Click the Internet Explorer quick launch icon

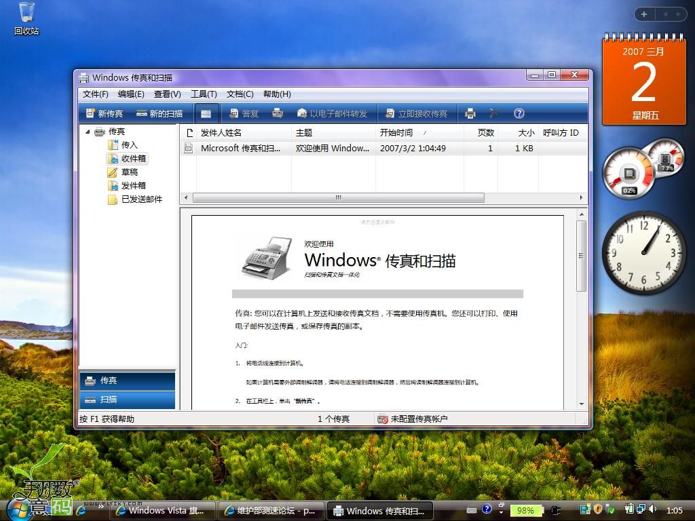pyautogui.click(x=81, y=510)
